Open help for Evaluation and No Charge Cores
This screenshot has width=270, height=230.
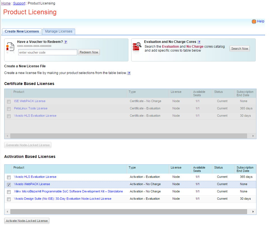tap(199, 42)
